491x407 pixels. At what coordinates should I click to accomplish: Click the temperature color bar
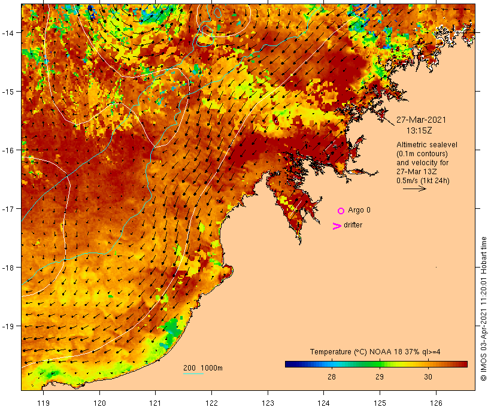(376, 364)
